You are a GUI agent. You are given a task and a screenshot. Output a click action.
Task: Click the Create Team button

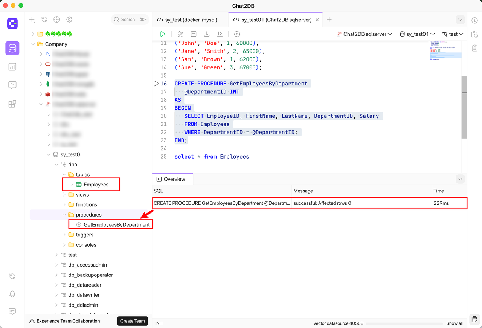[133, 321]
